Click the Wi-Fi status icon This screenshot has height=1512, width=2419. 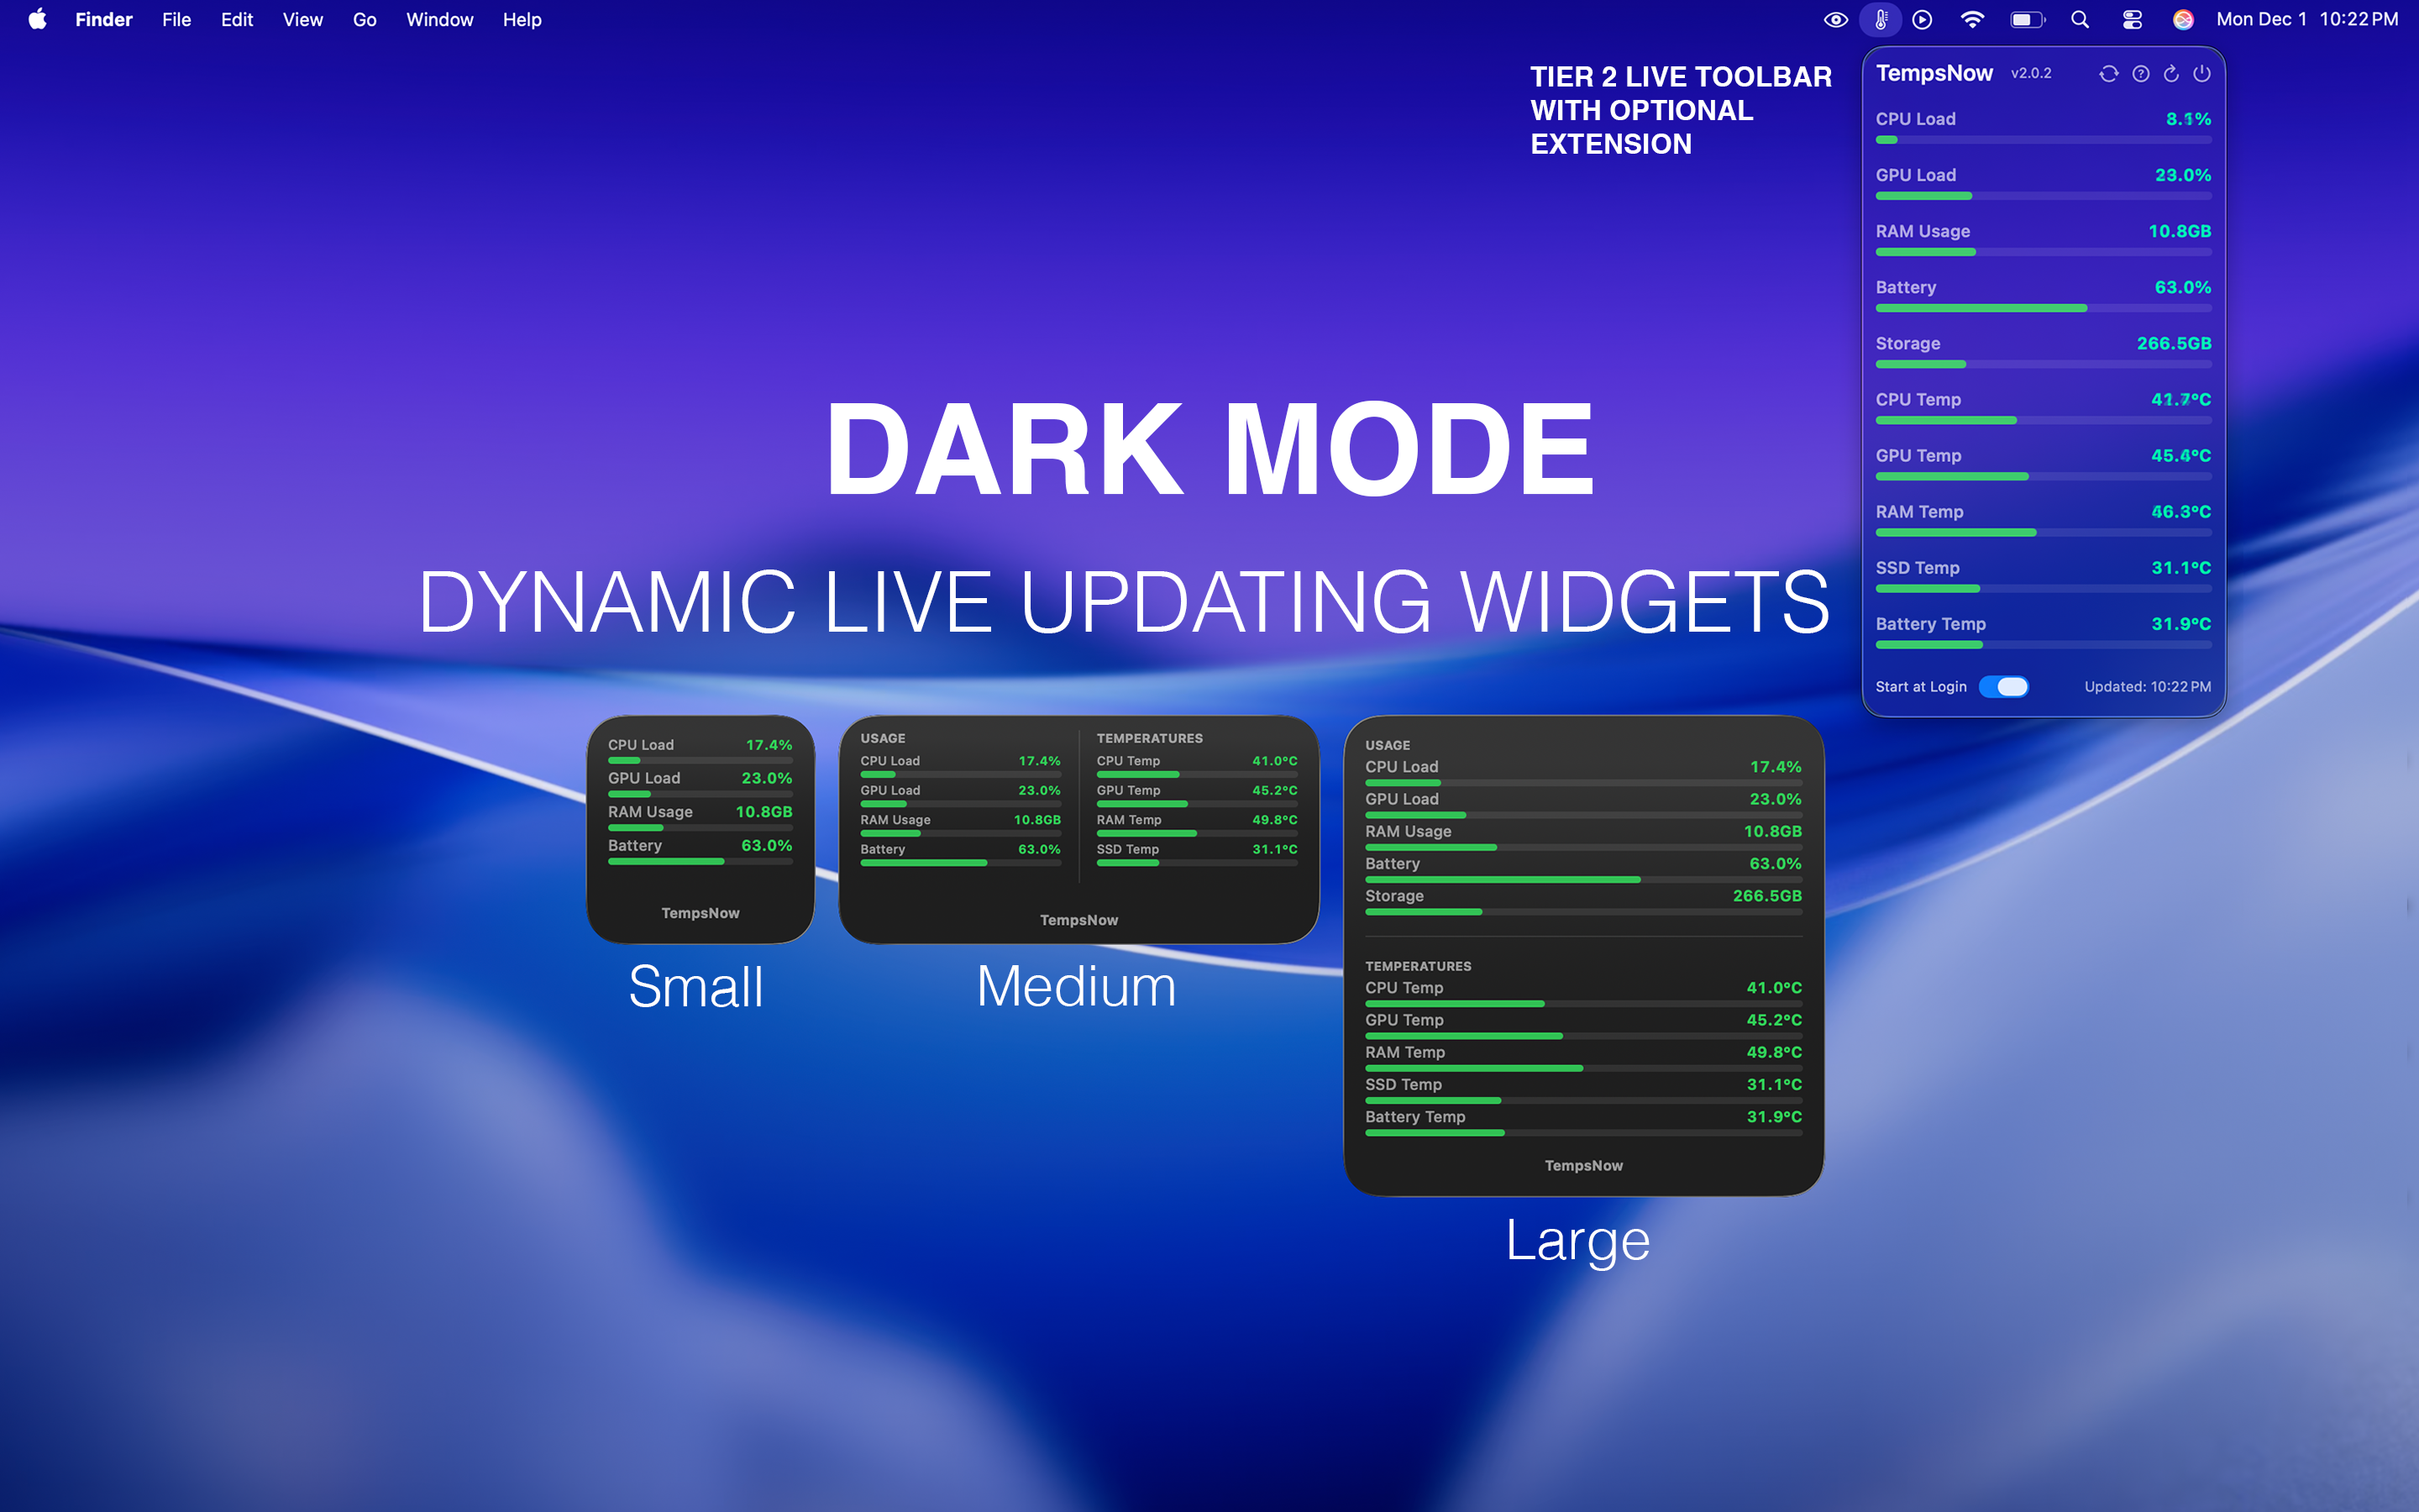pos(1971,19)
